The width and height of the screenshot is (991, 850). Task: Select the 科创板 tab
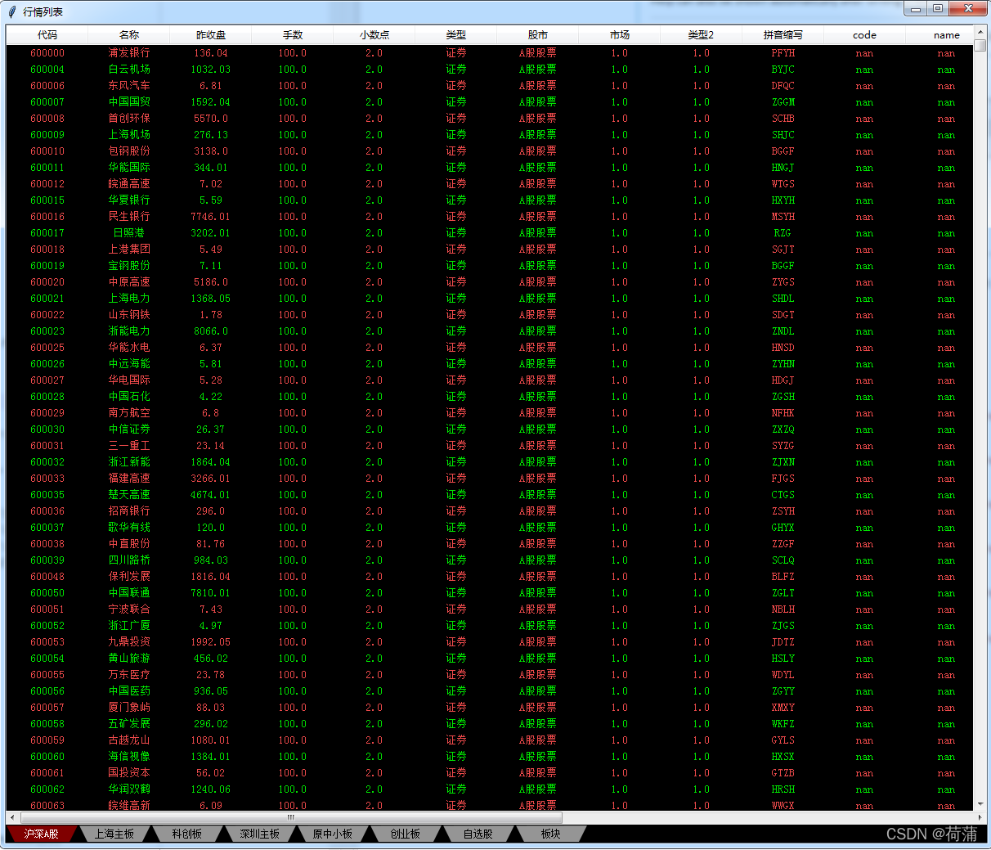coord(186,834)
